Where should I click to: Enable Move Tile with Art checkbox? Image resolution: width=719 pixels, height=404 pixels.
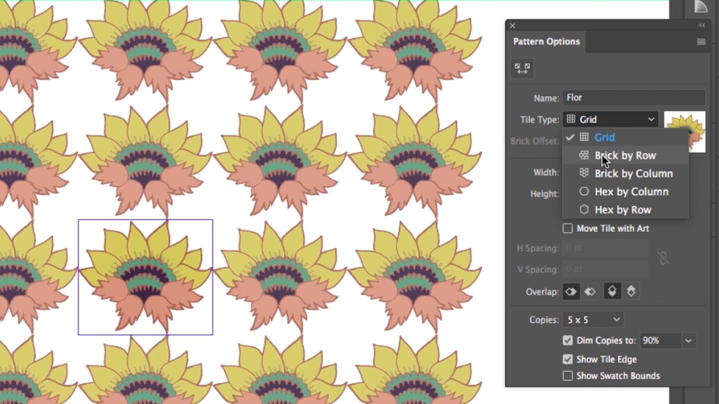568,228
